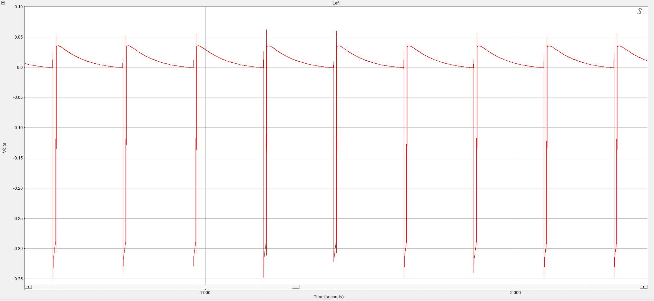This screenshot has height=301, width=654.
Task: Click the "0.05" voltage tick label
Action: (19, 37)
